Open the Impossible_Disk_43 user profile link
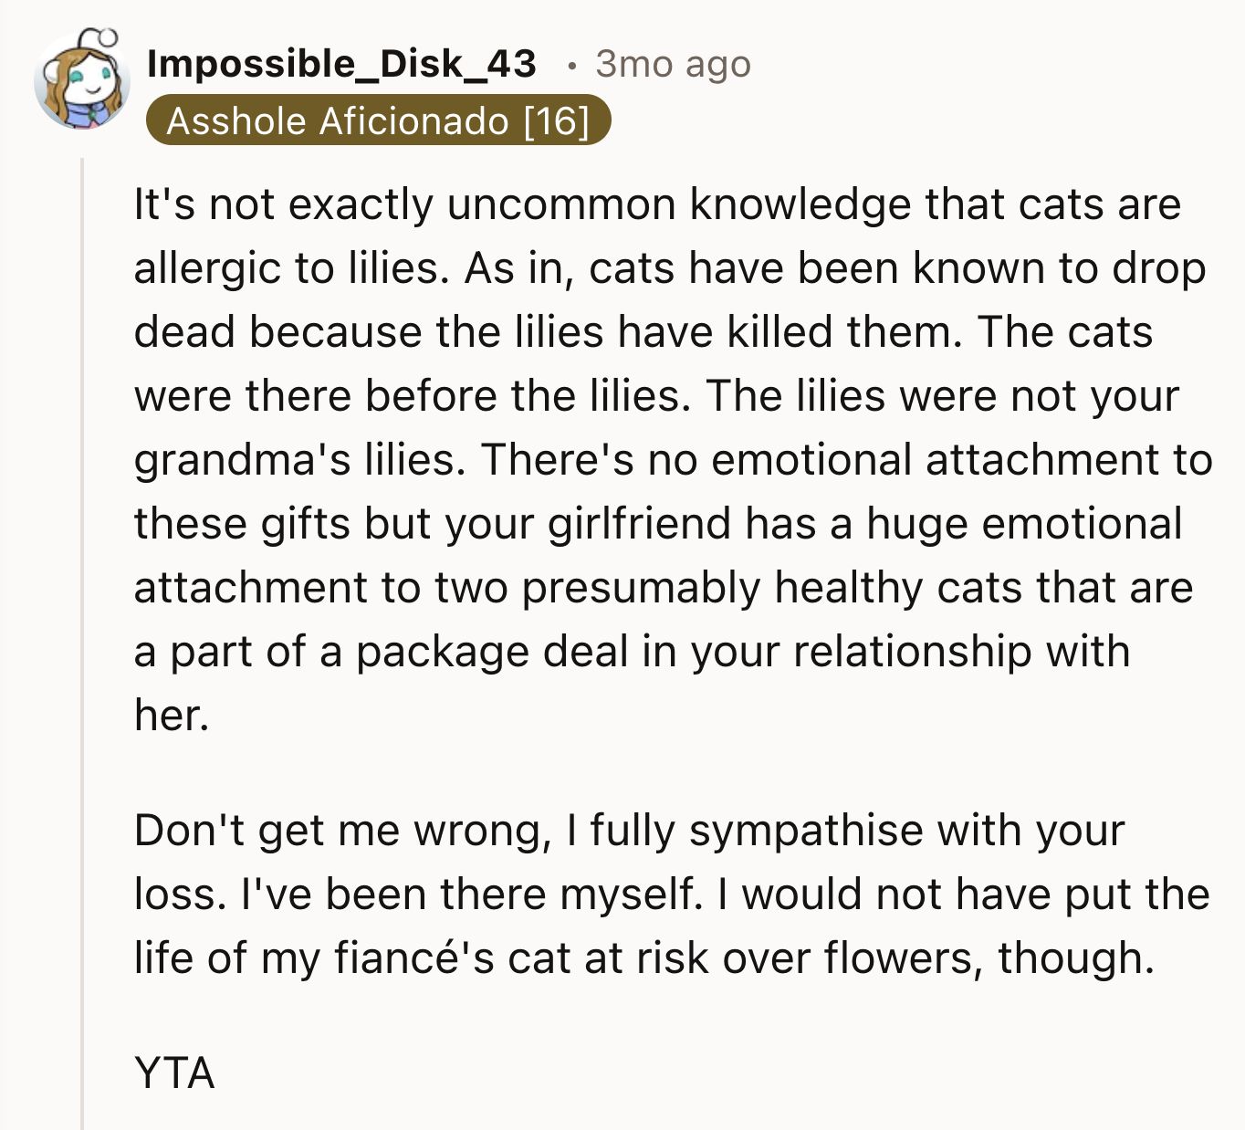Screen dimensions: 1245x1130 [341, 64]
